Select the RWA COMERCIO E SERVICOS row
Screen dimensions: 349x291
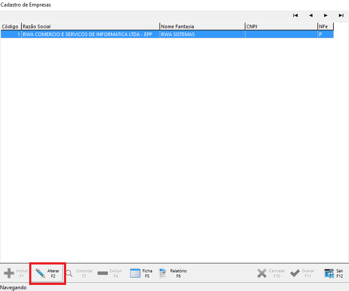click(x=167, y=34)
